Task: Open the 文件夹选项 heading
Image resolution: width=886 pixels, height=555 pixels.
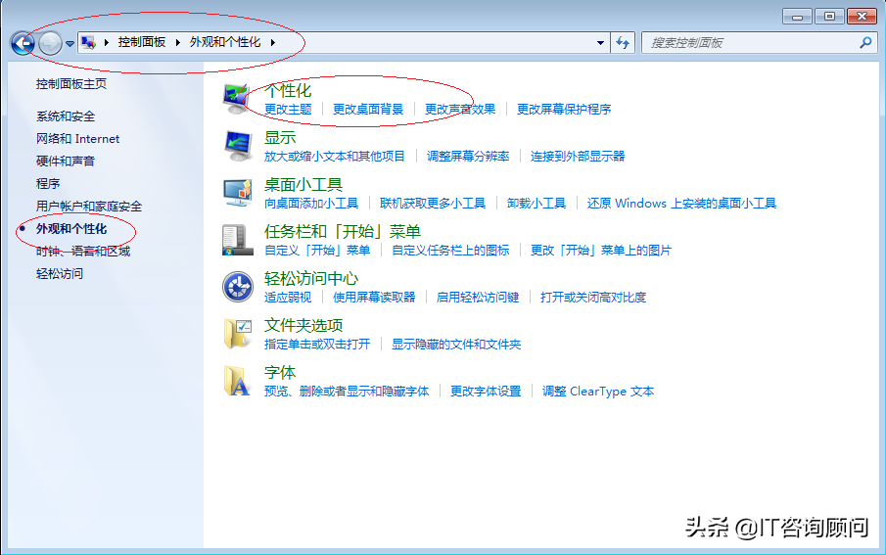Action: pyautogui.click(x=303, y=326)
